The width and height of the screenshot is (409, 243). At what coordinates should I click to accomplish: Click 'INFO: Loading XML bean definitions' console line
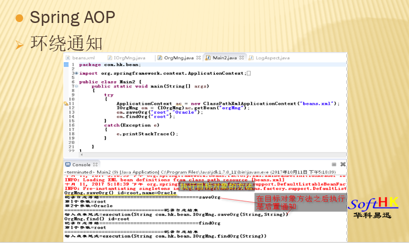tap(174, 180)
